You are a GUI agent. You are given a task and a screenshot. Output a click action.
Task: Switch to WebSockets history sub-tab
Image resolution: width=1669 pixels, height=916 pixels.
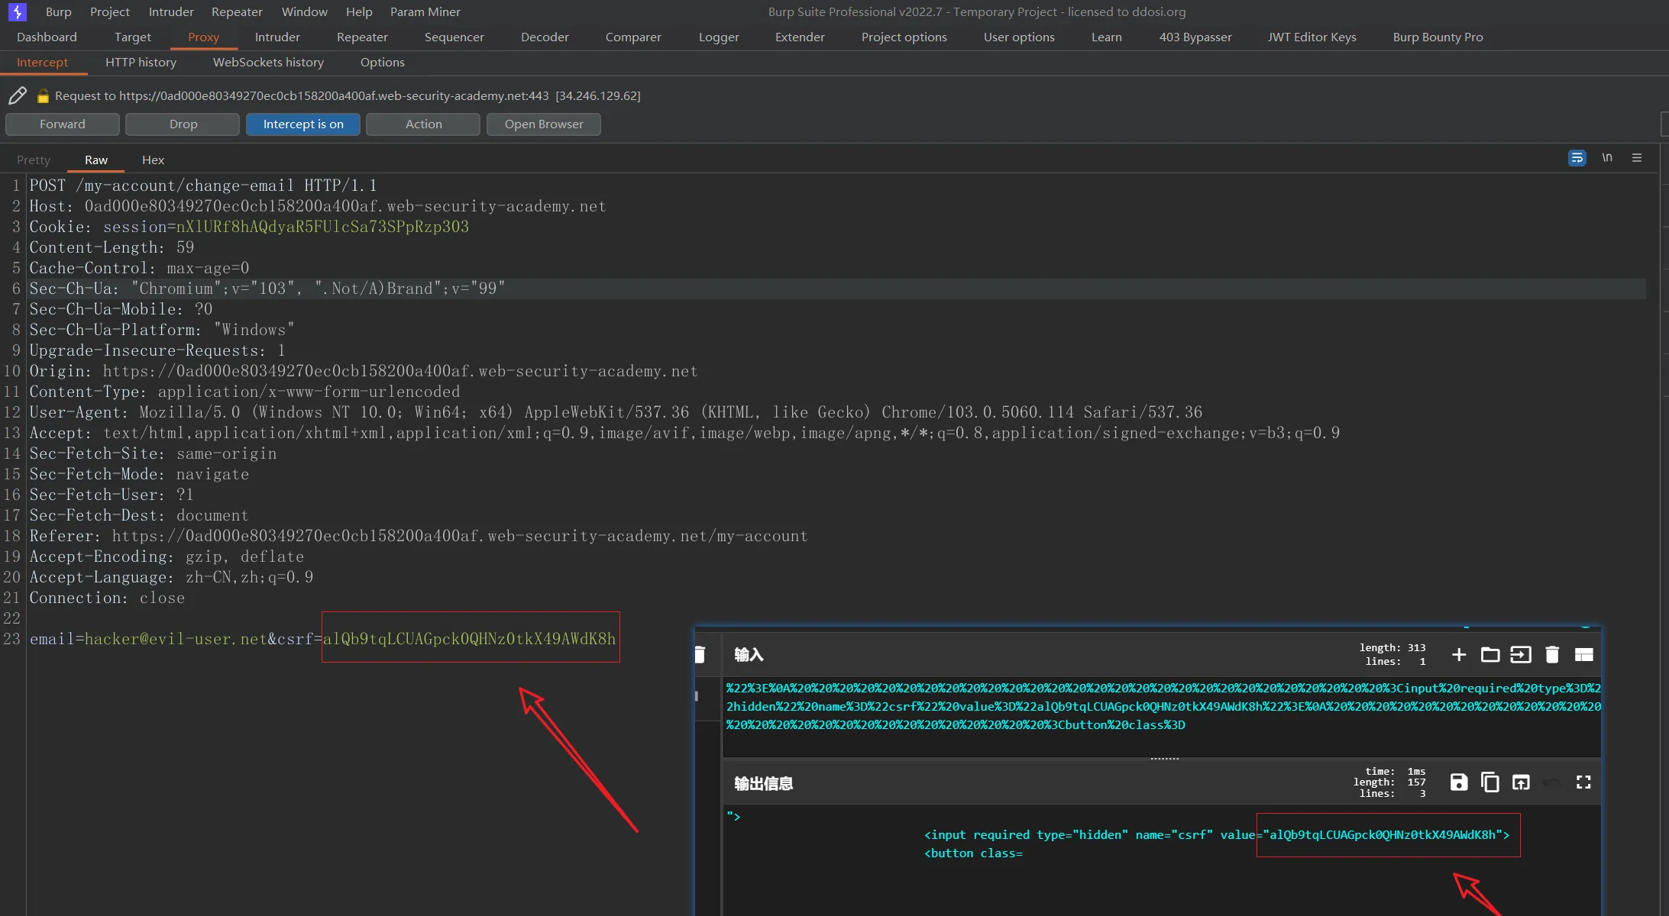[268, 62]
